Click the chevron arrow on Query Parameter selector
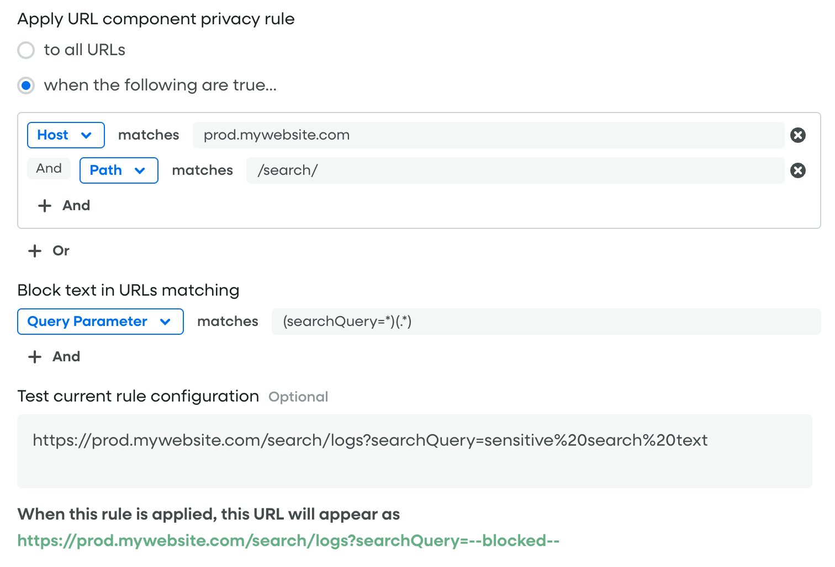The width and height of the screenshot is (835, 567). [x=165, y=322]
